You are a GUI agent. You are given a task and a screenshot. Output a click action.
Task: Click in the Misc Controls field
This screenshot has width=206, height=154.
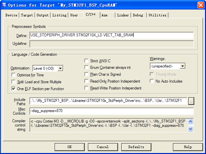112,111
